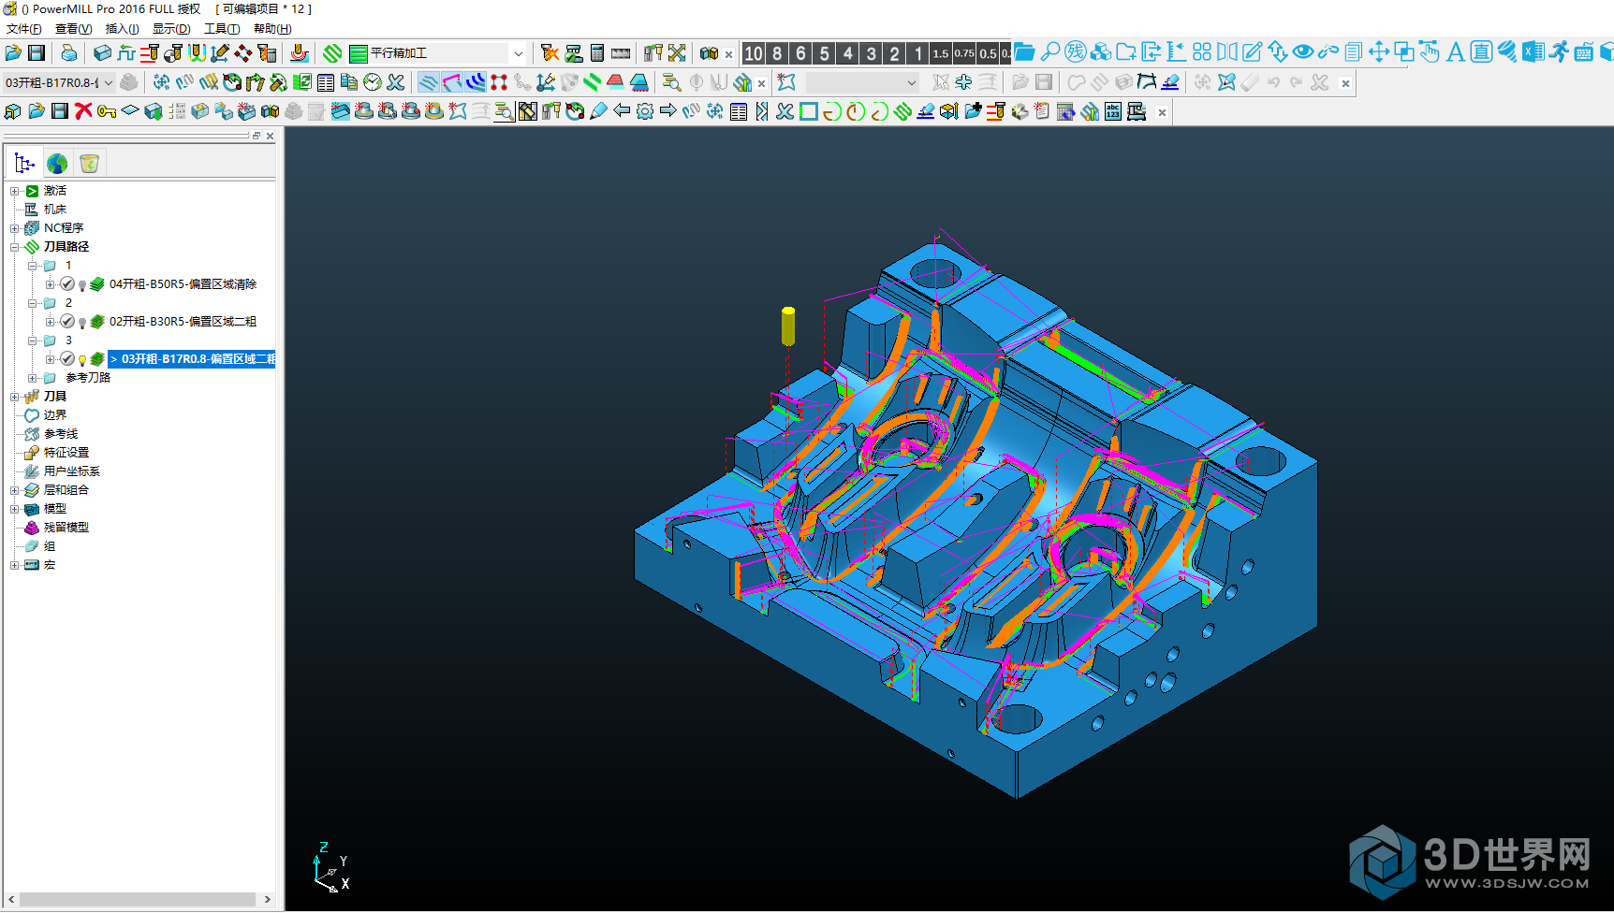
Task: Click the 1.5 value shortcut button
Action: [x=941, y=53]
